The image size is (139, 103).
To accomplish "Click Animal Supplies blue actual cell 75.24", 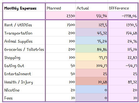I will click(x=92, y=40).
